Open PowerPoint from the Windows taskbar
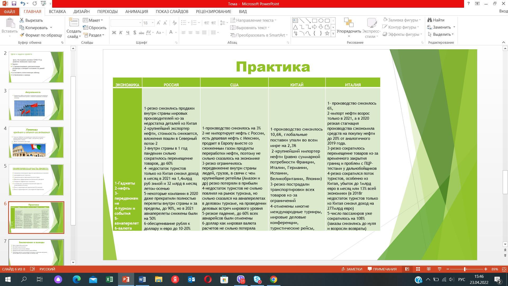Viewport: 508px width, 286px height. tap(126, 279)
